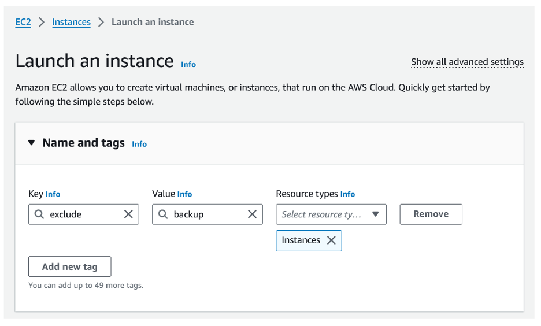Remove the Instances resource type chip

(x=331, y=240)
